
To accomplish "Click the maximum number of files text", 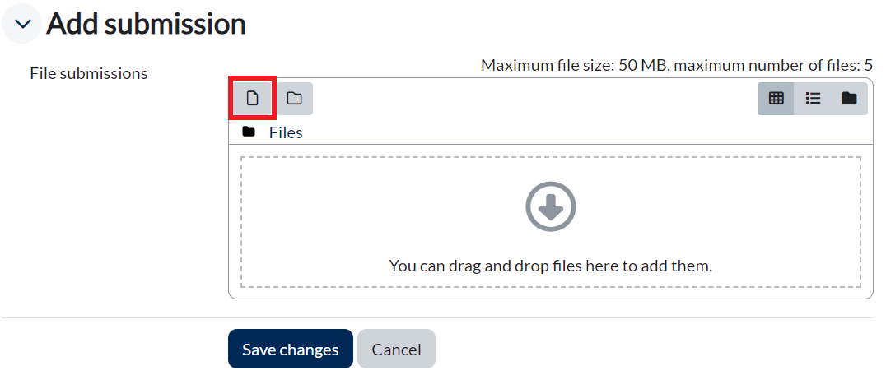I will coord(774,65).
